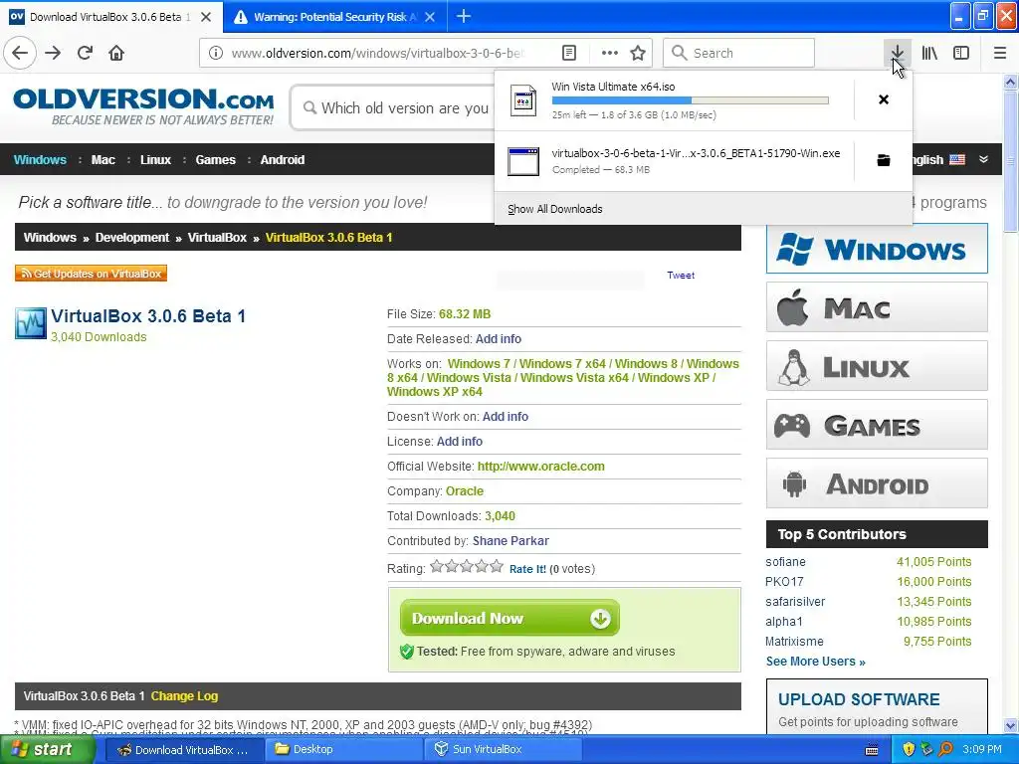Click the Win Vista iso download progress bar

691,100
